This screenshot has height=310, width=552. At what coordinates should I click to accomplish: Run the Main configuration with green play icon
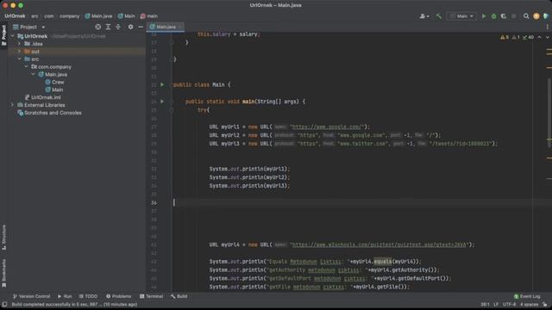point(484,16)
